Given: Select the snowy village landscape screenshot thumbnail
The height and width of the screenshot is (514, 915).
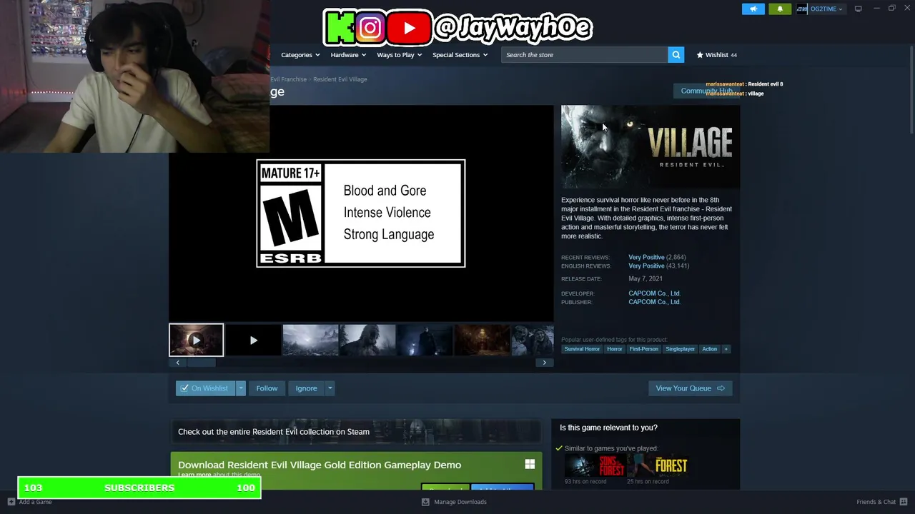Looking at the screenshot, I should click(x=310, y=341).
